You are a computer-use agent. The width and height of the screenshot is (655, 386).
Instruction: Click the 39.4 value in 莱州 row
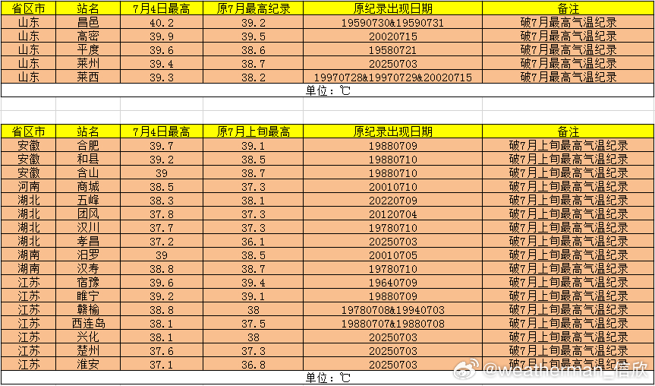[162, 63]
